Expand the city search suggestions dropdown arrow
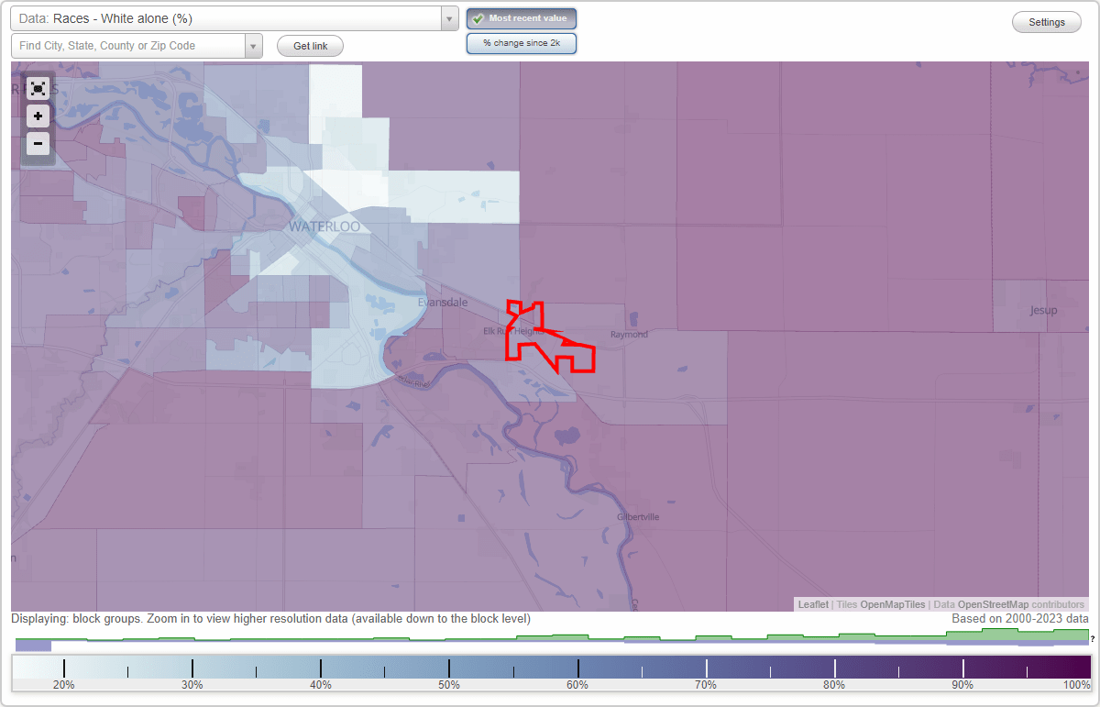Image resolution: width=1100 pixels, height=707 pixels. tap(256, 45)
